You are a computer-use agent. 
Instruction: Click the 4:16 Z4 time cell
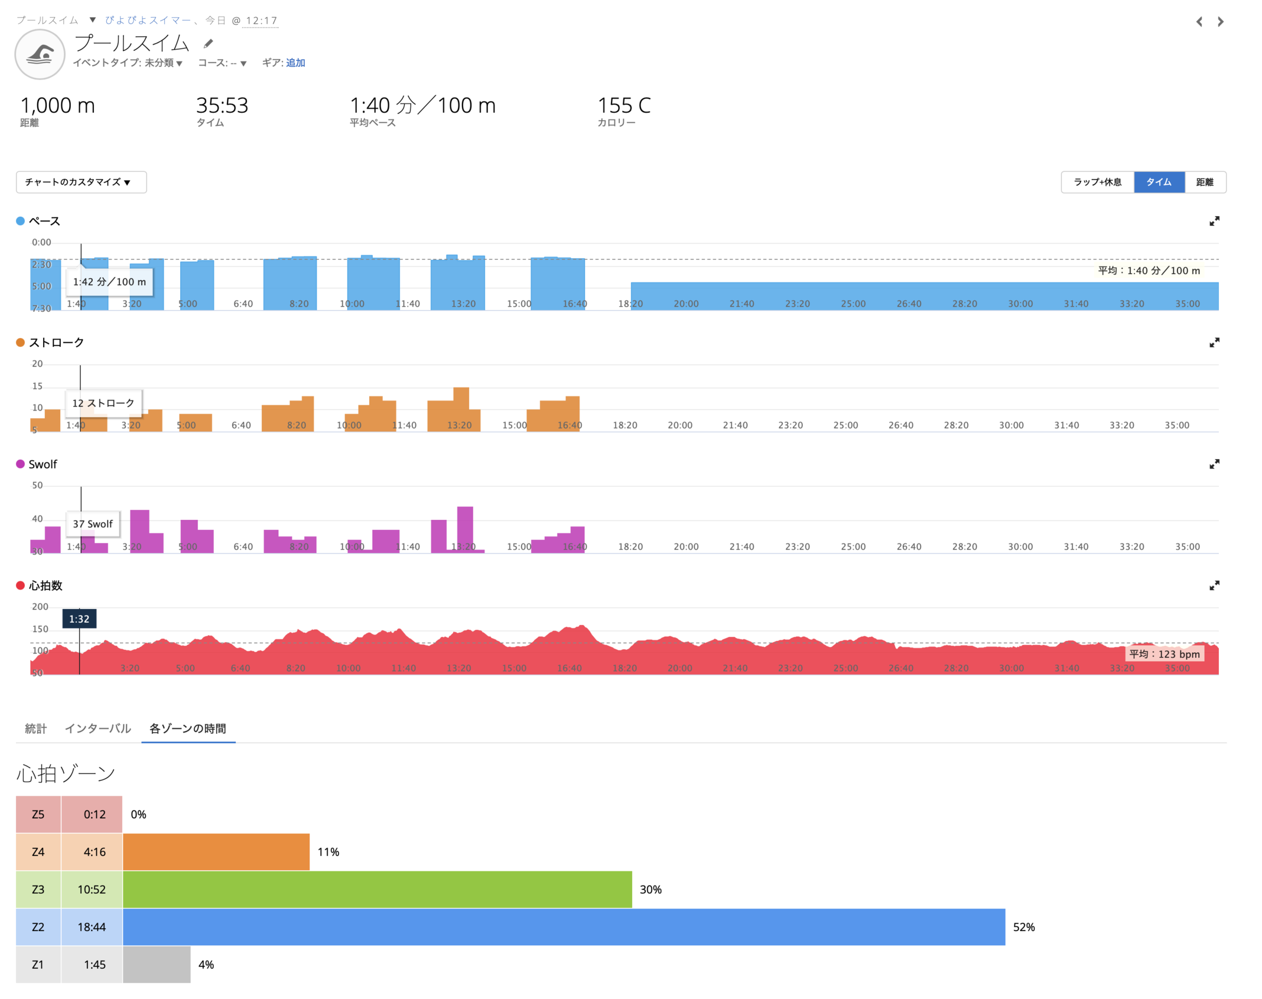[92, 852]
